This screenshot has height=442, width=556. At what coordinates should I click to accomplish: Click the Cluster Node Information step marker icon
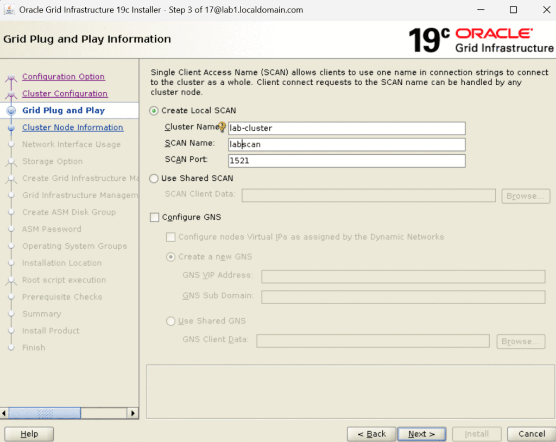[11, 128]
